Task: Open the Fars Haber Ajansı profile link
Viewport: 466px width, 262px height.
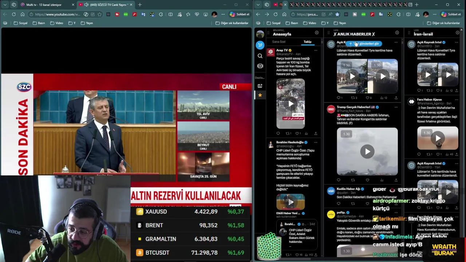Action: [429, 100]
